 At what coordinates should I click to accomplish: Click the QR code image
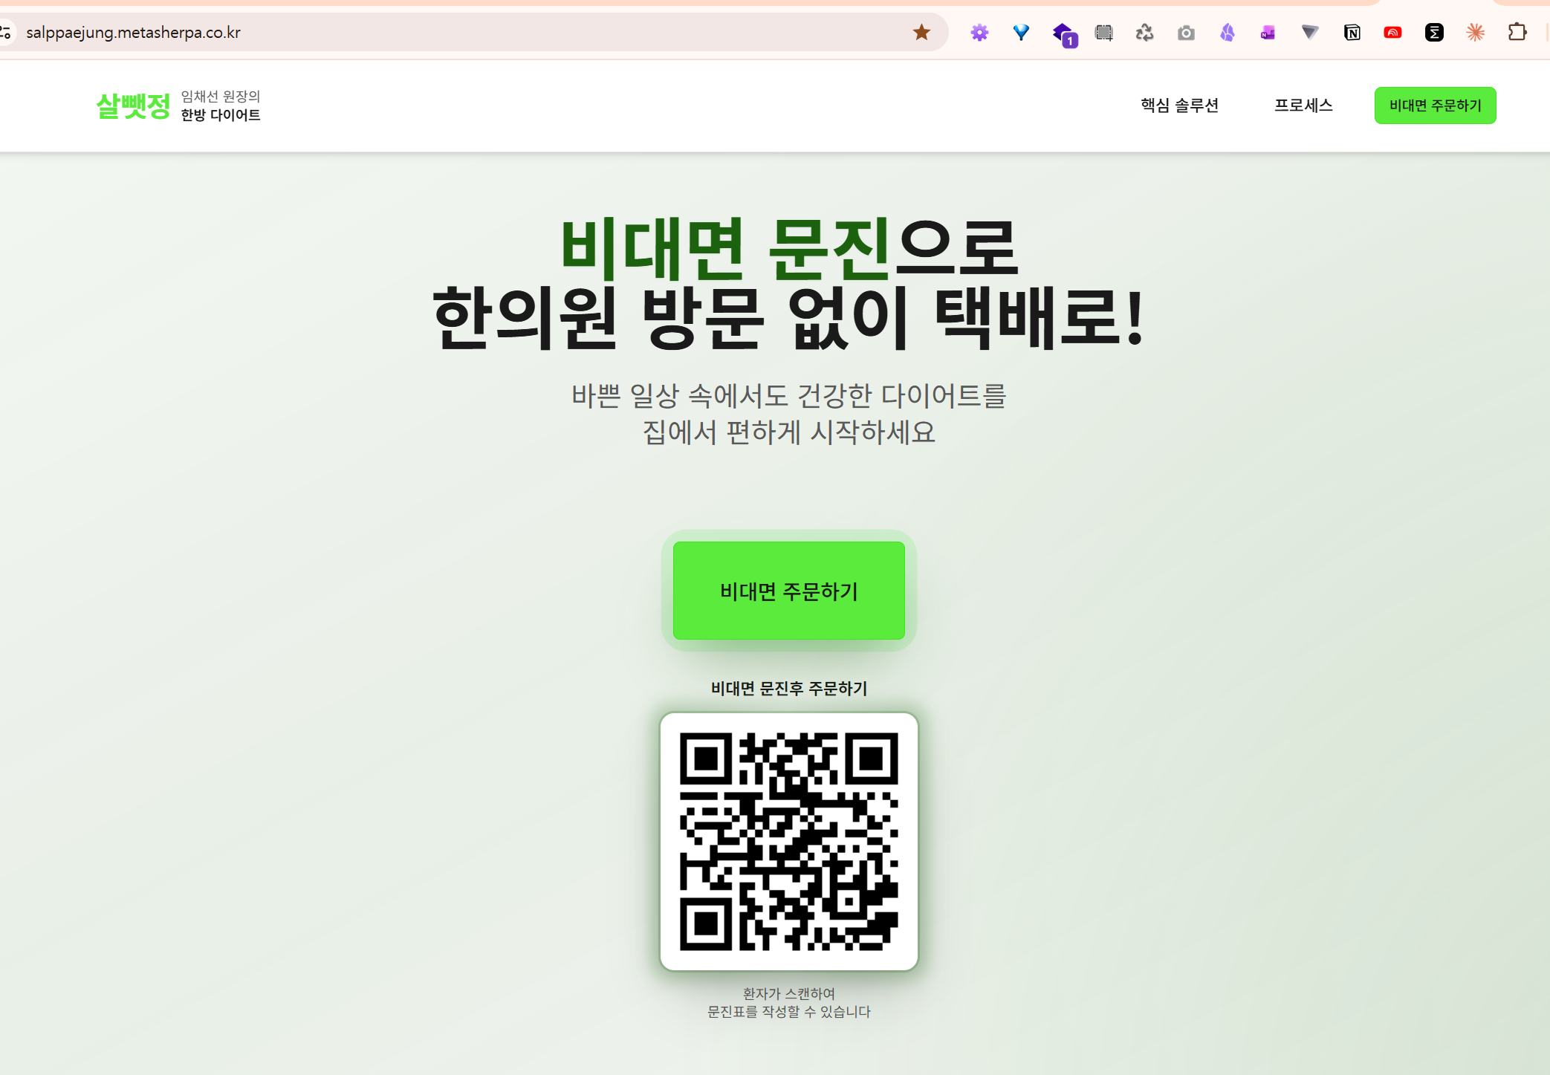(788, 838)
